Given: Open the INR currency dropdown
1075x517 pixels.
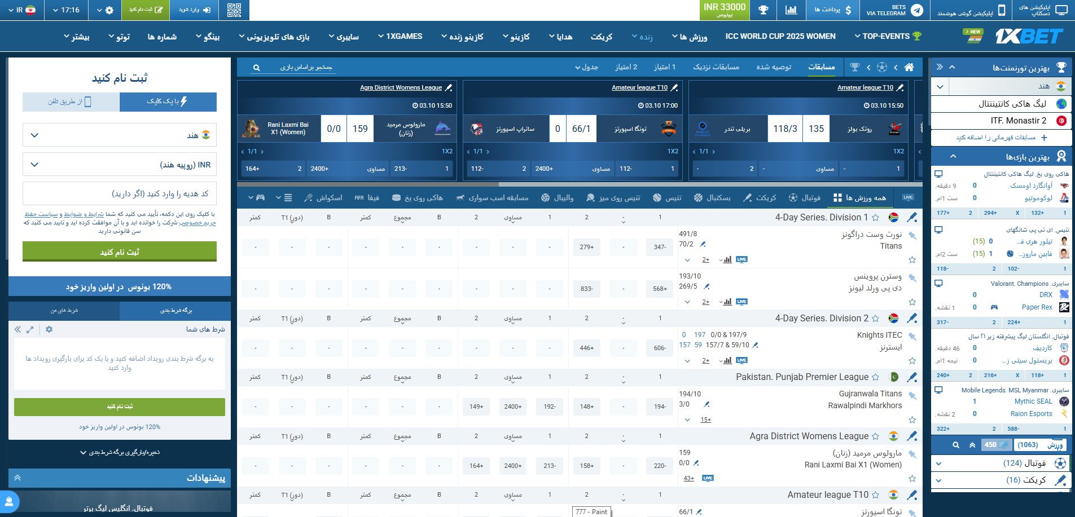Looking at the screenshot, I should click(119, 165).
